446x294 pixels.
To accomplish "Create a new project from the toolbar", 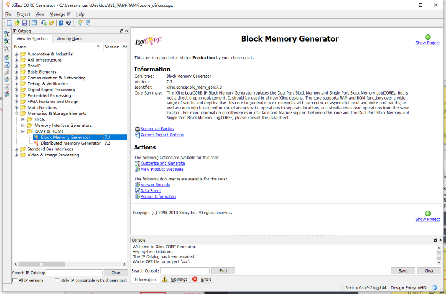I will [x=9, y=23].
